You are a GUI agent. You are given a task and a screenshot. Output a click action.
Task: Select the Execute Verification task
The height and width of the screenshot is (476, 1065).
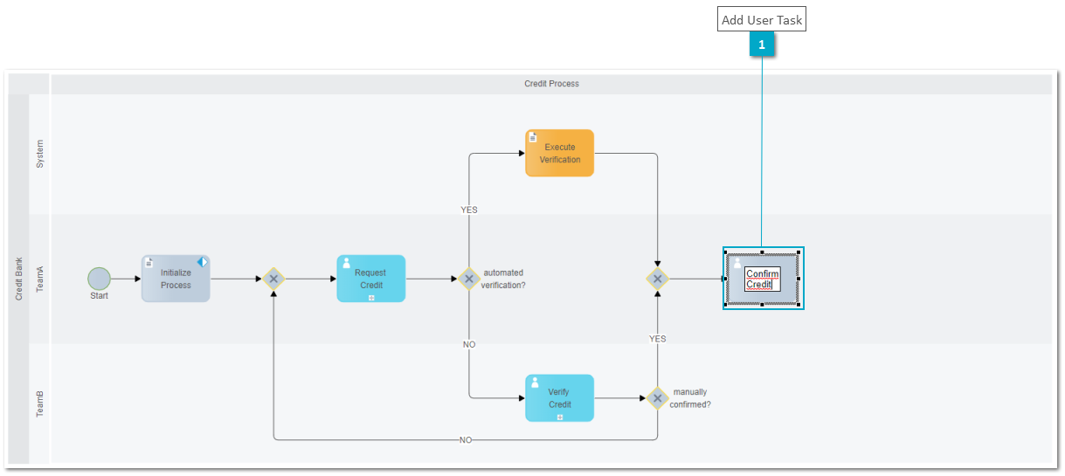coord(559,153)
